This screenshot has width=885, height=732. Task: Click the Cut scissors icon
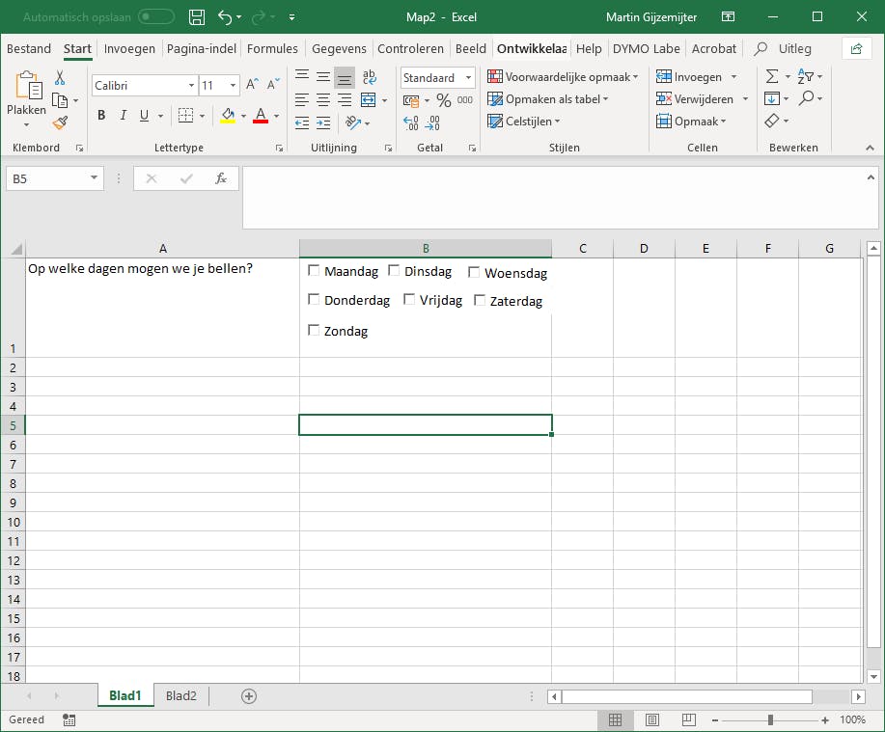(x=60, y=78)
